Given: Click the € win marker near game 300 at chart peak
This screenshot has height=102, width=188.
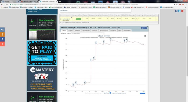Looking at the screenshot, I should 110,39.
